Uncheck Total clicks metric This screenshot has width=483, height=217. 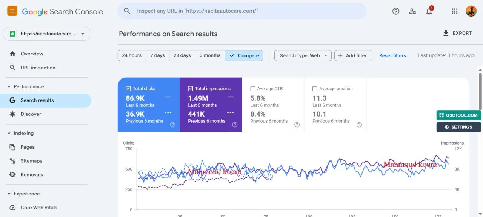[x=128, y=89]
